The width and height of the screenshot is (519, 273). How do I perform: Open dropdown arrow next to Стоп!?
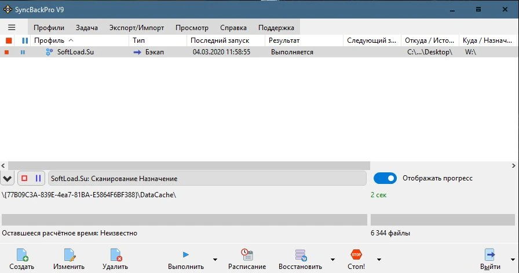coord(379,260)
